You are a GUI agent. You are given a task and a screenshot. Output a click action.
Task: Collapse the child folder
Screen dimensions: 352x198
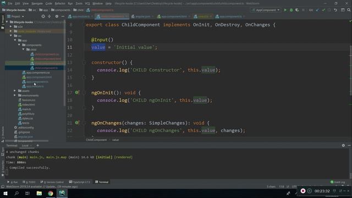coord(23,50)
